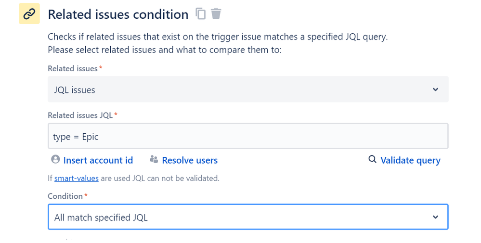Duplicate the condition with the copy icon
The width and height of the screenshot is (481, 243).
point(200,14)
